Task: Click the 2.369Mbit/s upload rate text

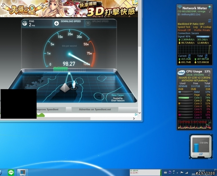Action: [x=188, y=39]
